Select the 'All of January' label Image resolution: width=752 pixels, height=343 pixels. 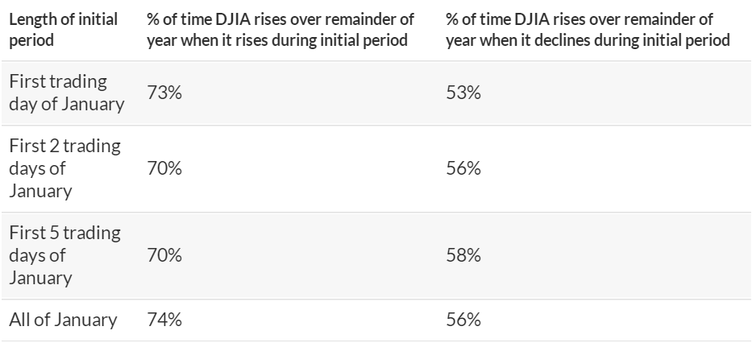click(63, 320)
